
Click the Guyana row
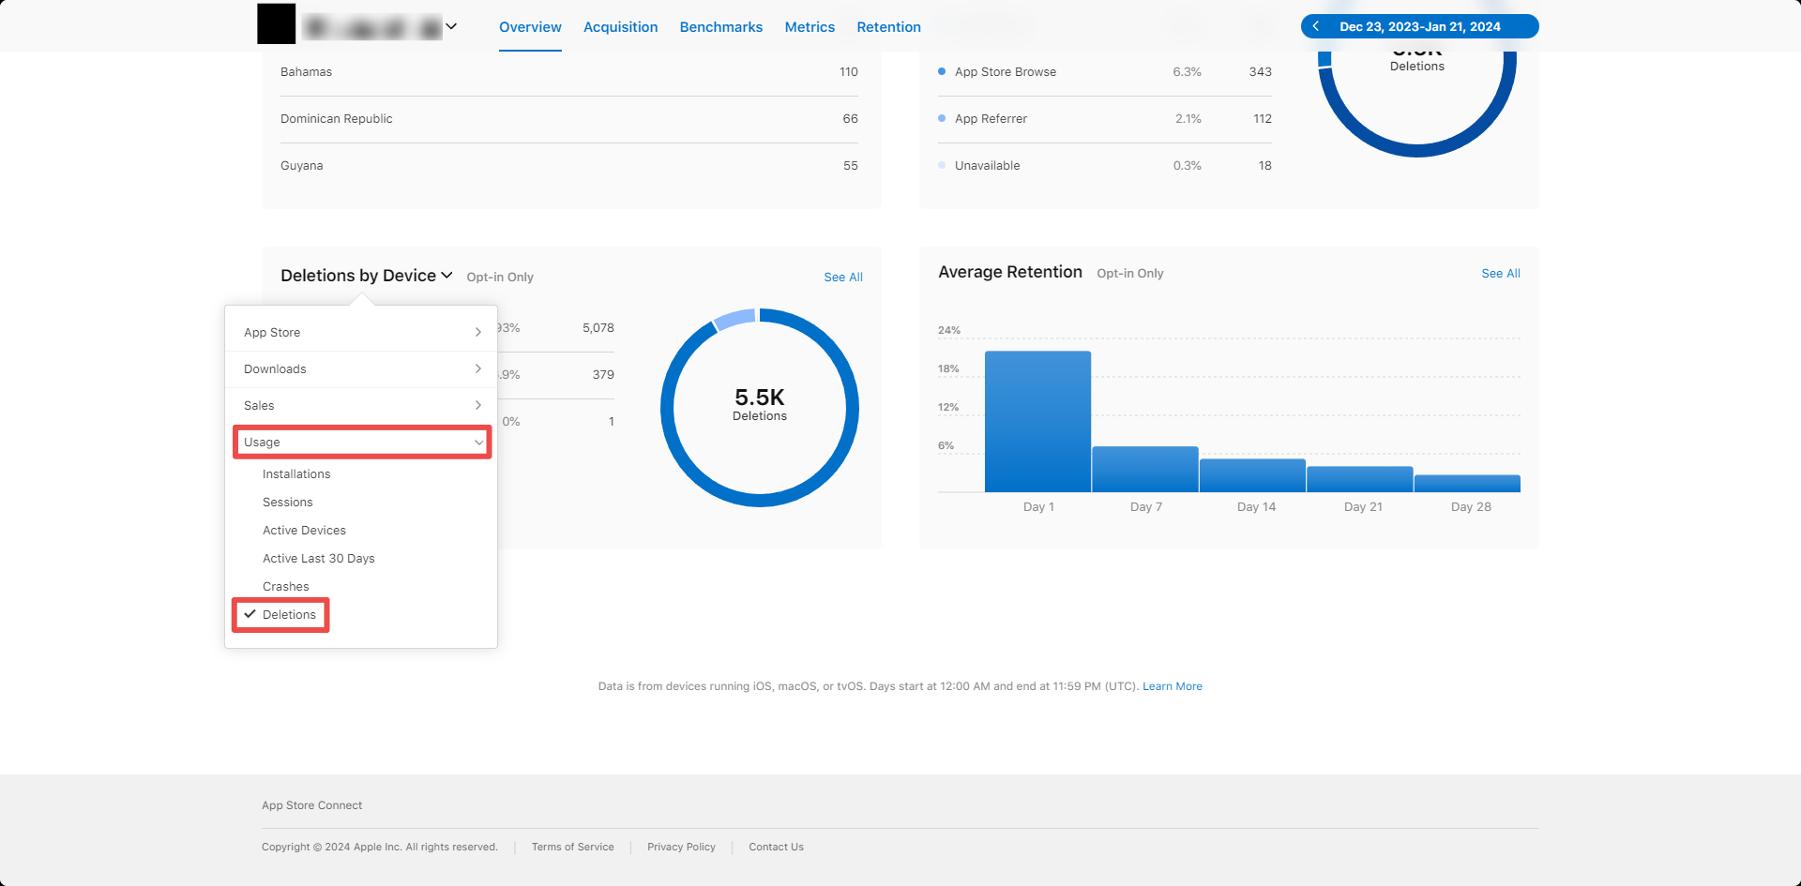pyautogui.click(x=569, y=166)
